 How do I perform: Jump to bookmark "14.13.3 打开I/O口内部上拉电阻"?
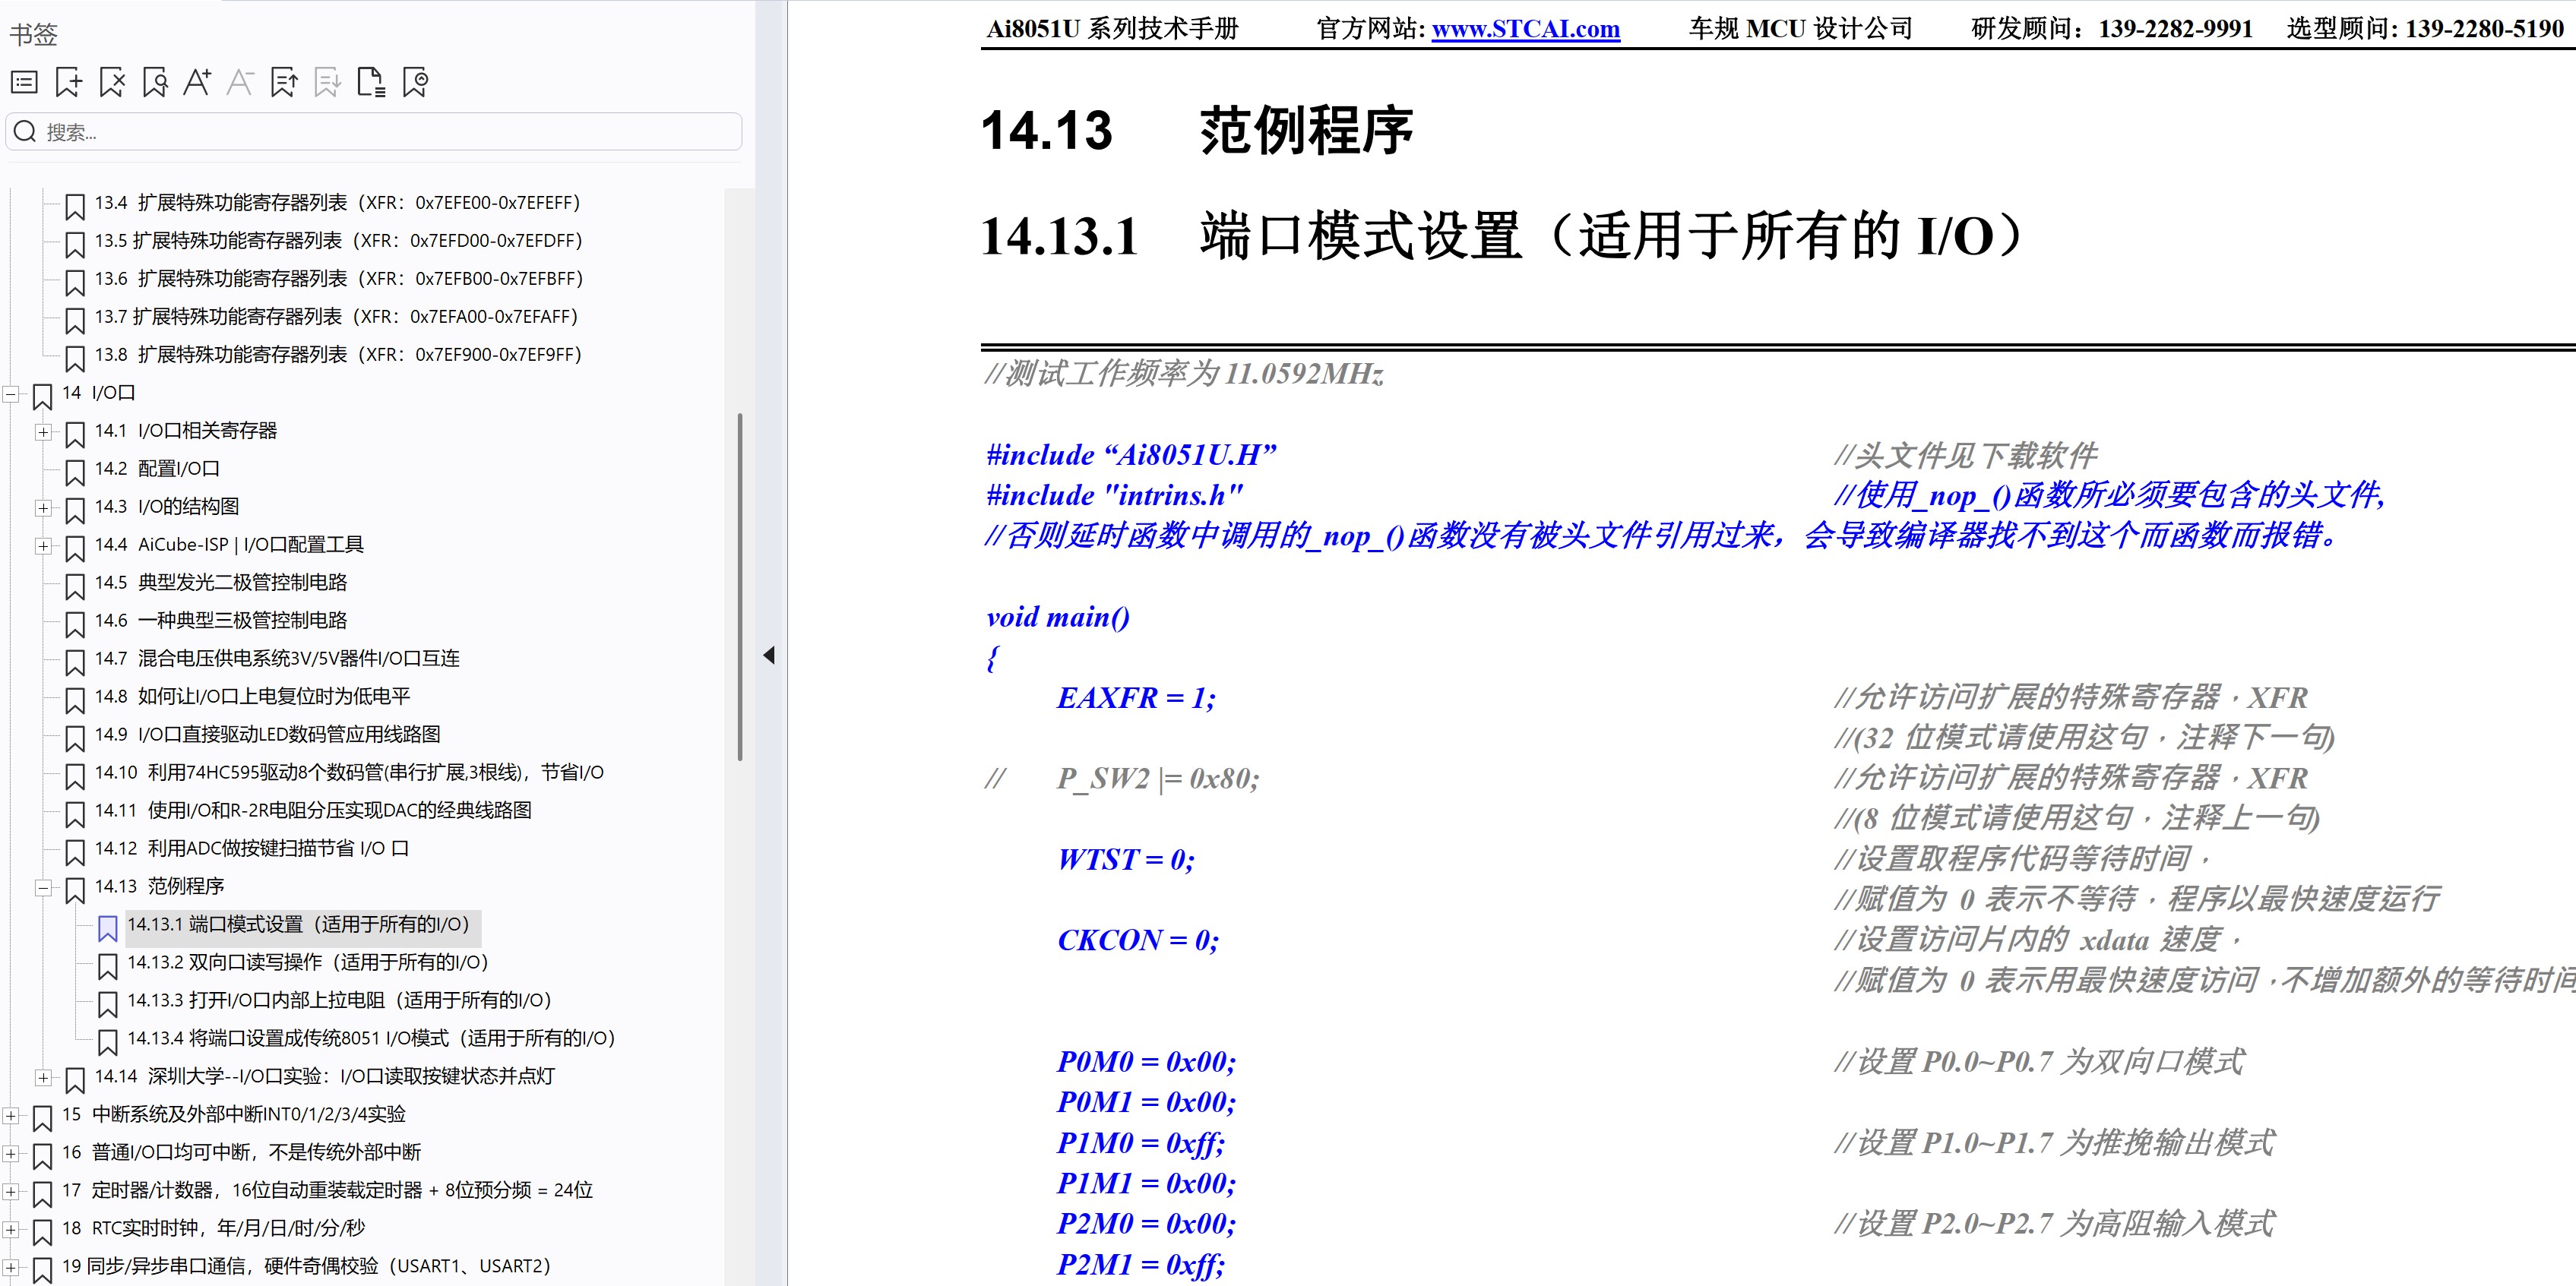[338, 1000]
